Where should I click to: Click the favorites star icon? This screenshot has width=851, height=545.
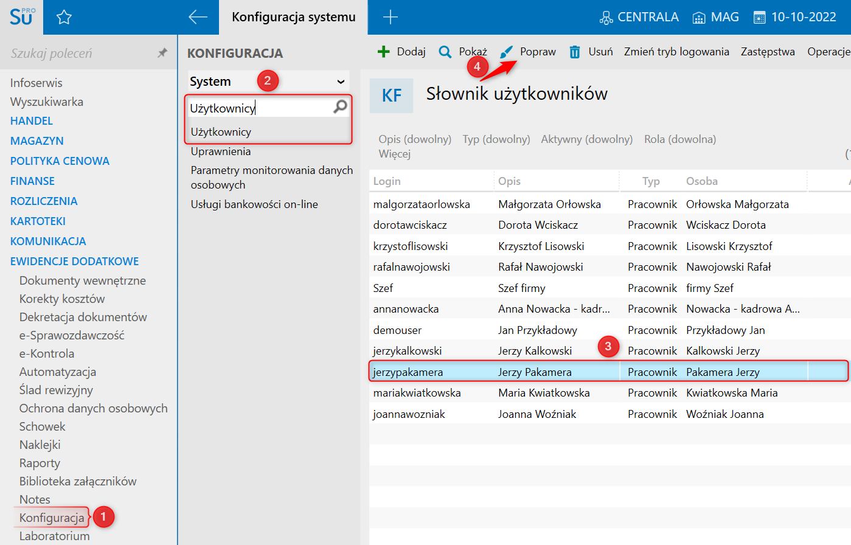64,18
